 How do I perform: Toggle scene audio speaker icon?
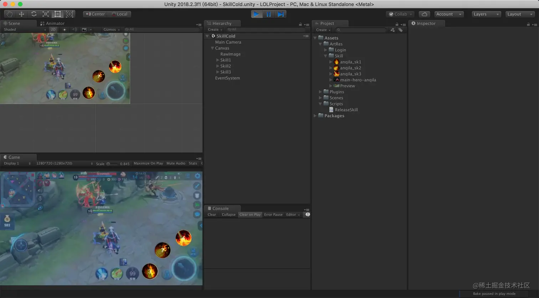pos(75,30)
